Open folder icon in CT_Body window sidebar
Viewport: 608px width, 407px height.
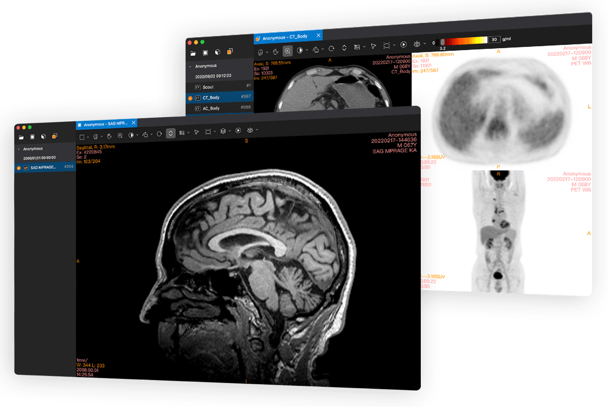pos(193,54)
